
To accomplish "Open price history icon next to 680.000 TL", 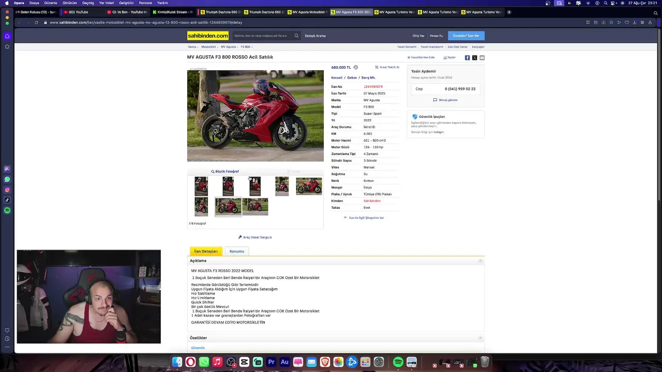I will point(355,67).
